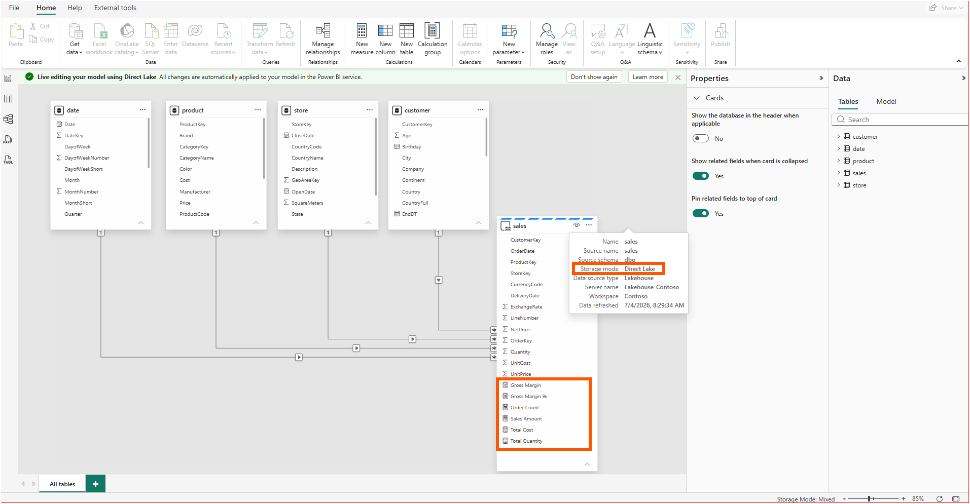This screenshot has width=970, height=504.
Task: Open Model view in left sidebar
Action: pos(8,119)
